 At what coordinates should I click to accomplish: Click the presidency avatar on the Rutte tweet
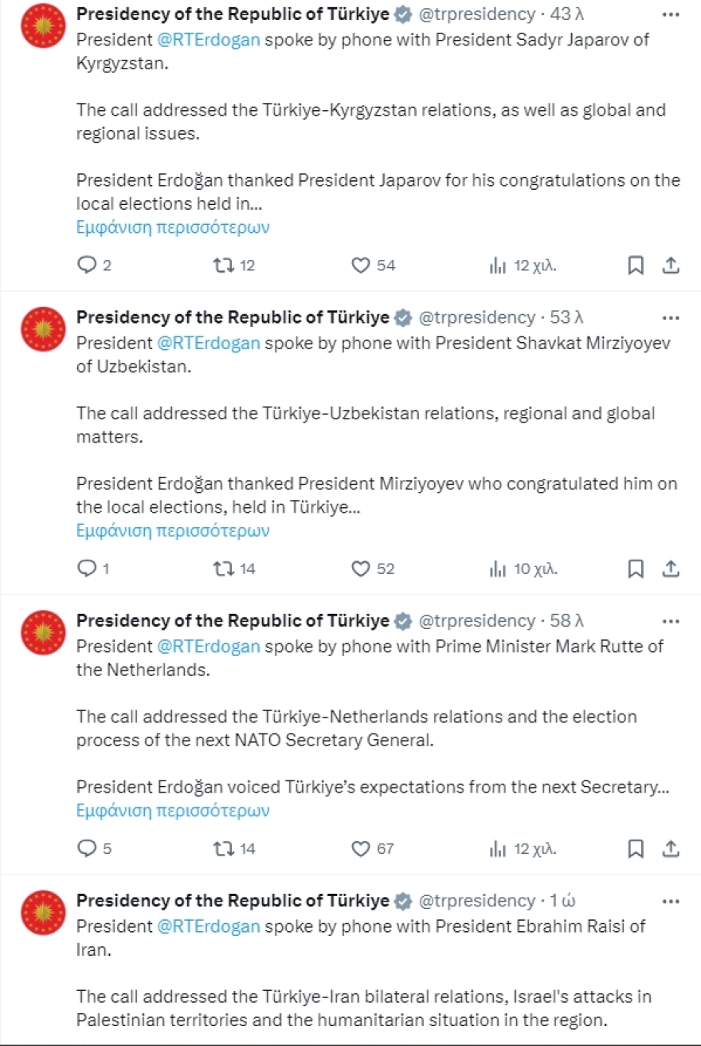click(x=43, y=633)
